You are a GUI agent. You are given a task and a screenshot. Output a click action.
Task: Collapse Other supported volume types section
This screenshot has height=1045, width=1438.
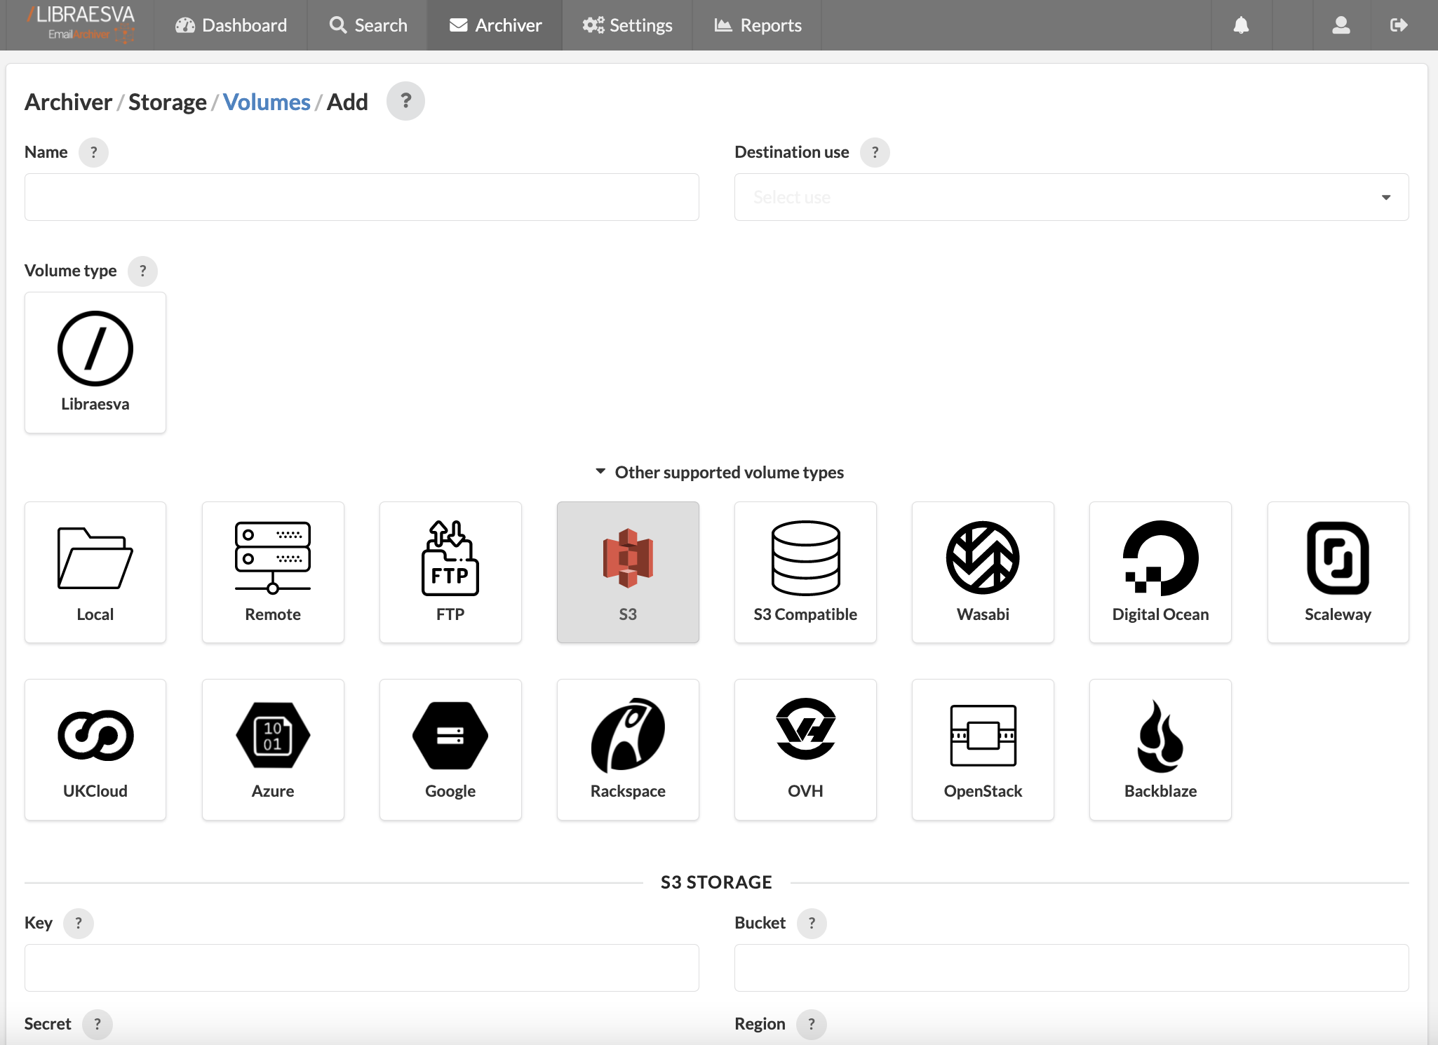tap(719, 472)
